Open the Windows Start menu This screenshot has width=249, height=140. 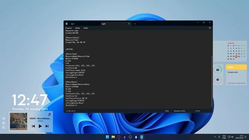coord(107,137)
